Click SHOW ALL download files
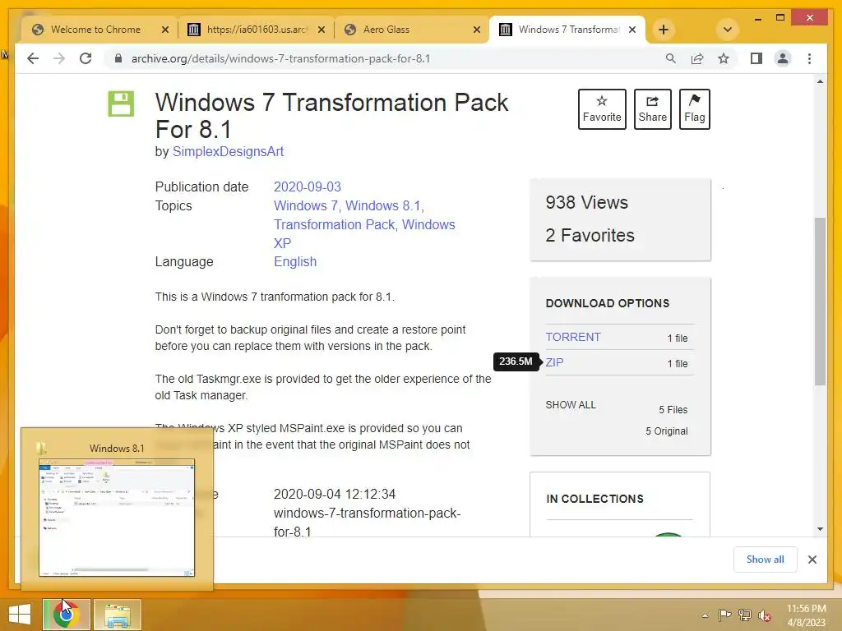The width and height of the screenshot is (842, 631). tap(571, 405)
